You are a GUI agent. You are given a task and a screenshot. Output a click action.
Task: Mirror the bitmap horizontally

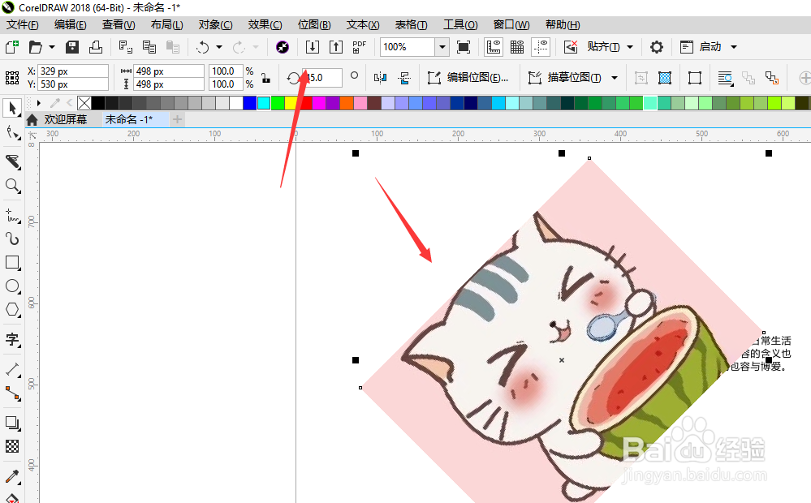pos(380,78)
